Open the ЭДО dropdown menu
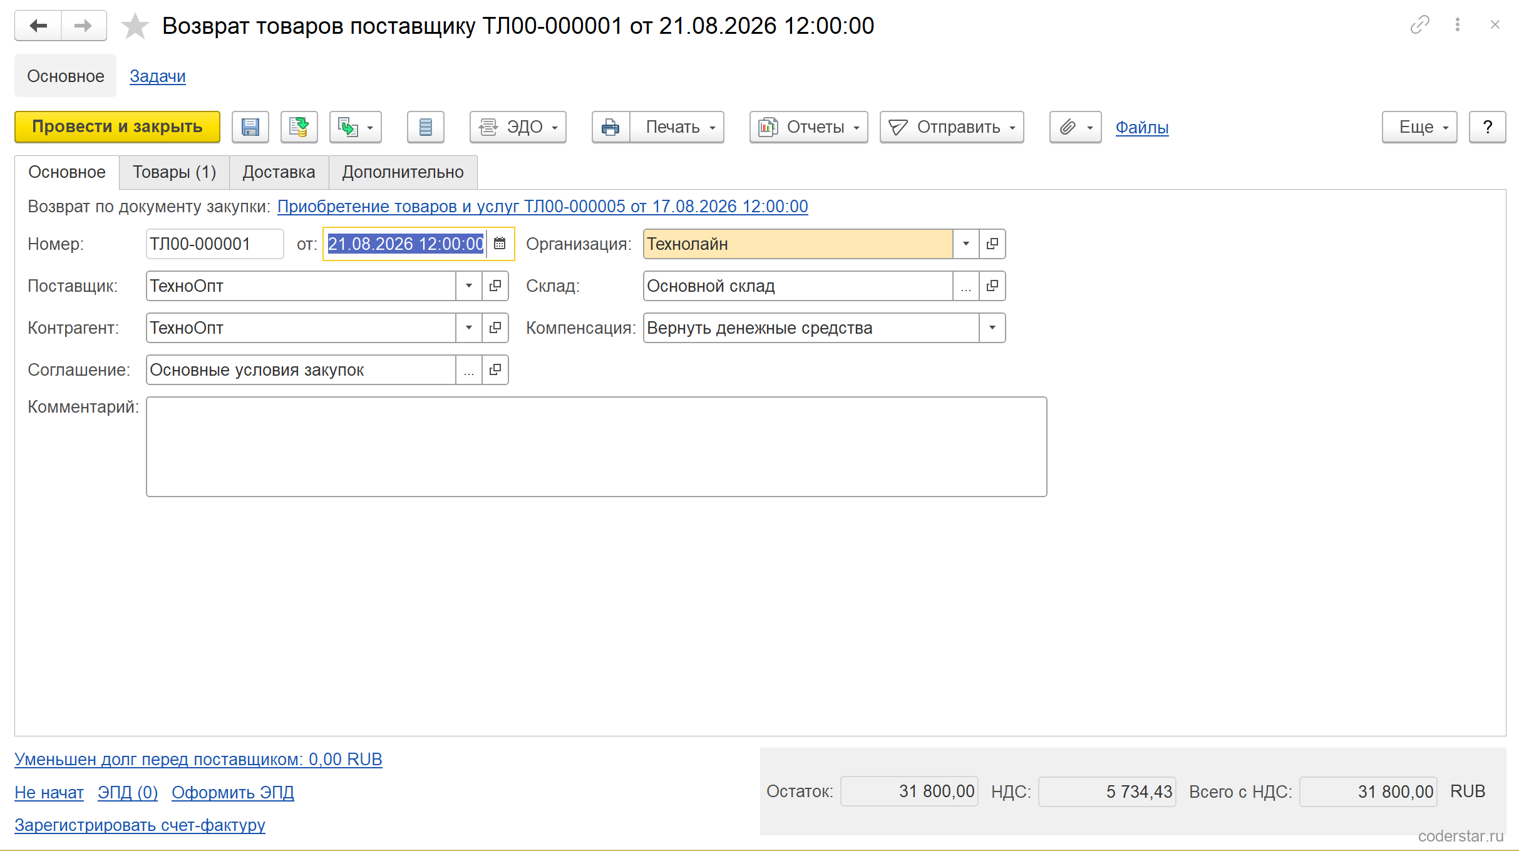The height and width of the screenshot is (851, 1519). [x=518, y=127]
